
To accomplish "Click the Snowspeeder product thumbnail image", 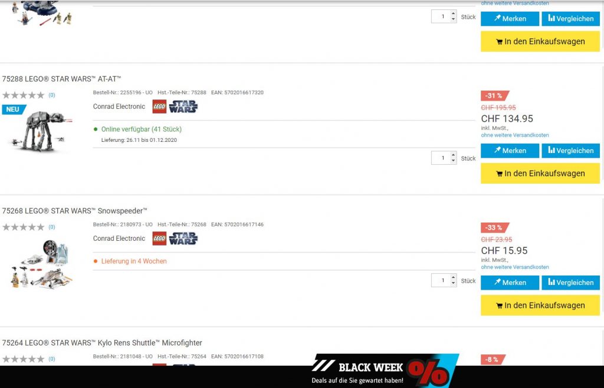I will [x=41, y=263].
